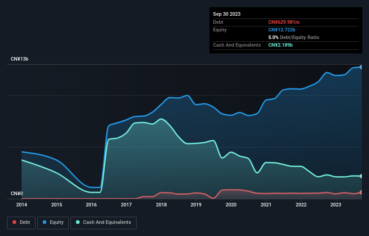Image resolution: width=369 pixels, height=236 pixels.
Task: Toggle the Equity series legend button
Action: pyautogui.click(x=53, y=223)
